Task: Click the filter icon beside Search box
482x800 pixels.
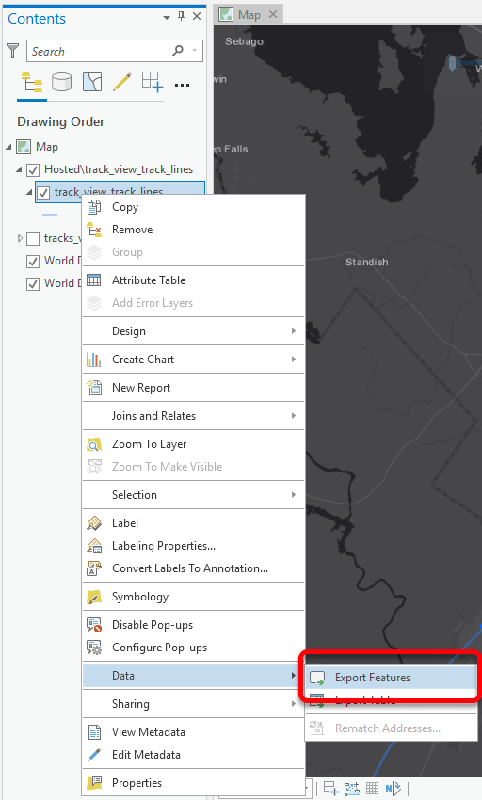Action: tap(12, 51)
